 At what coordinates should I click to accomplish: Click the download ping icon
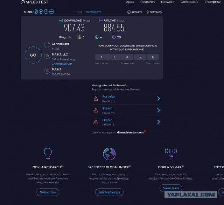point(97,37)
